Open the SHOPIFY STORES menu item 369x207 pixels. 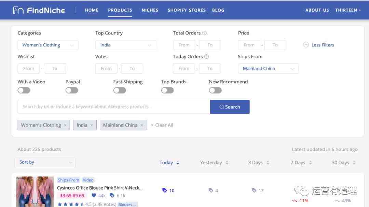(x=187, y=10)
